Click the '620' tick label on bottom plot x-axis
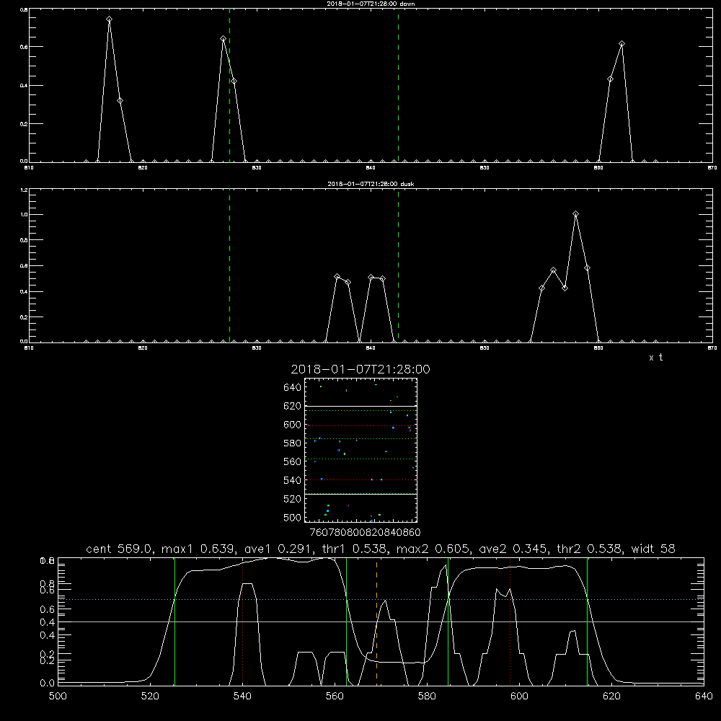 pyautogui.click(x=611, y=696)
